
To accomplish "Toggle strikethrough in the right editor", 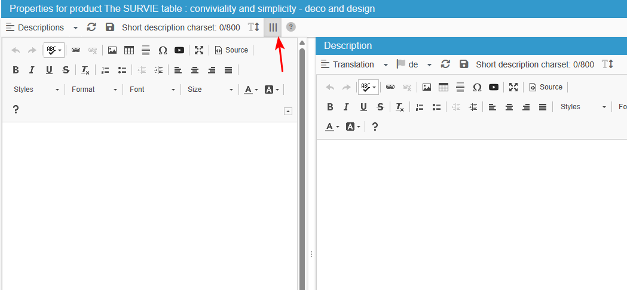I will click(x=380, y=107).
